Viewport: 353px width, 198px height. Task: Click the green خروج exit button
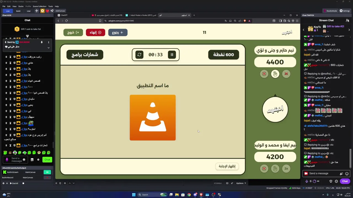(73, 32)
